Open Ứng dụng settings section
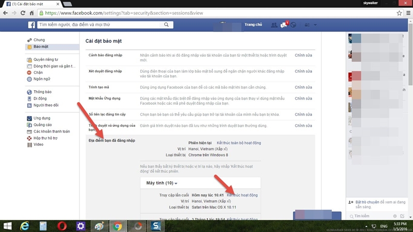The width and height of the screenshot is (413, 232). click(42, 118)
